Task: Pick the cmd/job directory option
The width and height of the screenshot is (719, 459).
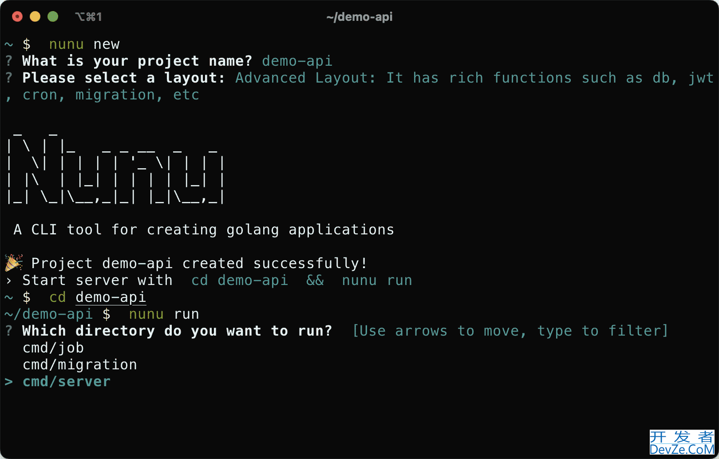Action: click(53, 348)
